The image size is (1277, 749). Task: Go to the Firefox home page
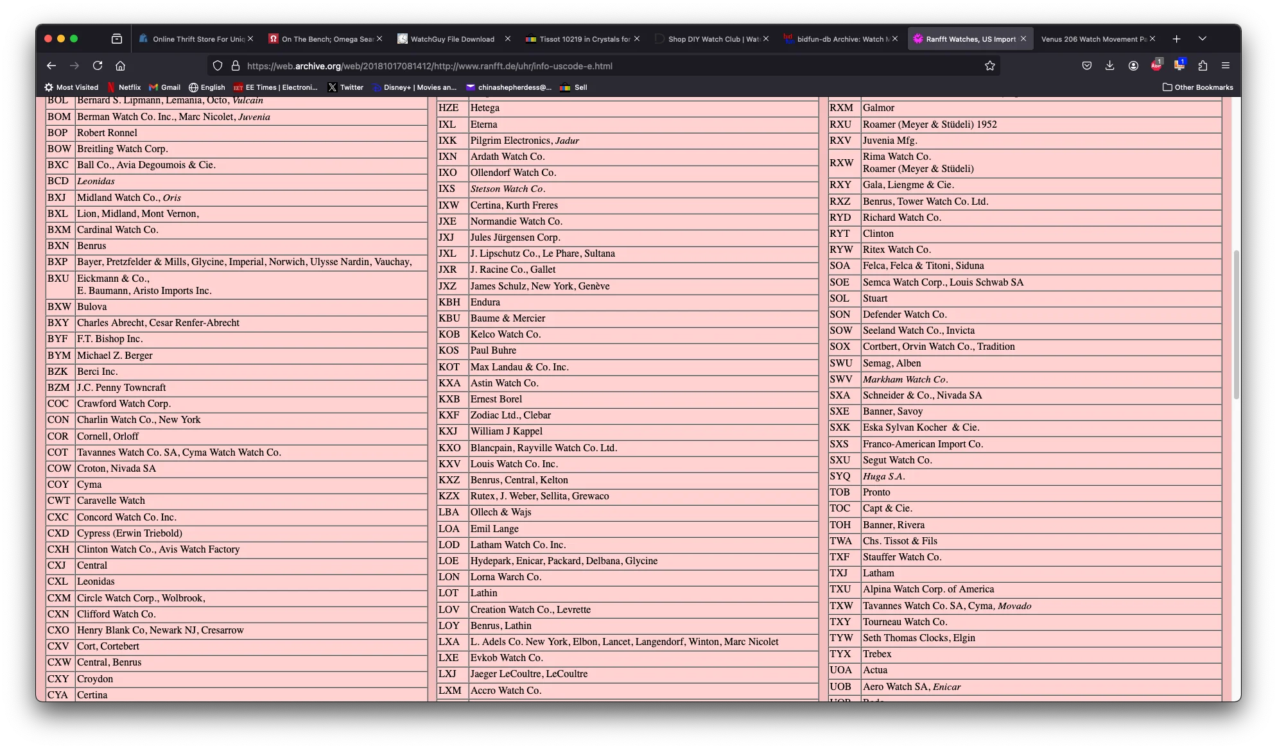point(120,65)
